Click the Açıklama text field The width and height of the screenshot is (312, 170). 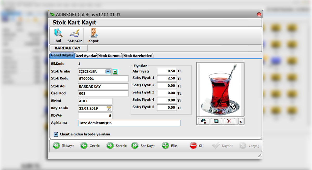129,123
